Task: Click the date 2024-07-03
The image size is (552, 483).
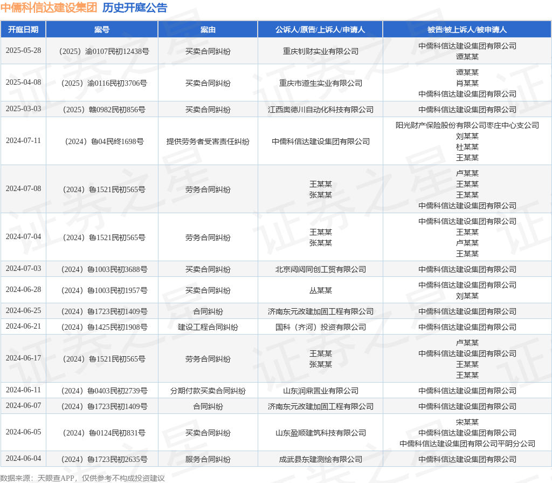Action: tap(23, 268)
